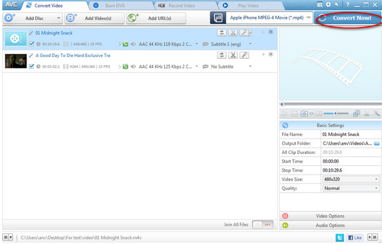
Task: Open audio track dropdown AAC 125 Kbps
Action: [196, 66]
